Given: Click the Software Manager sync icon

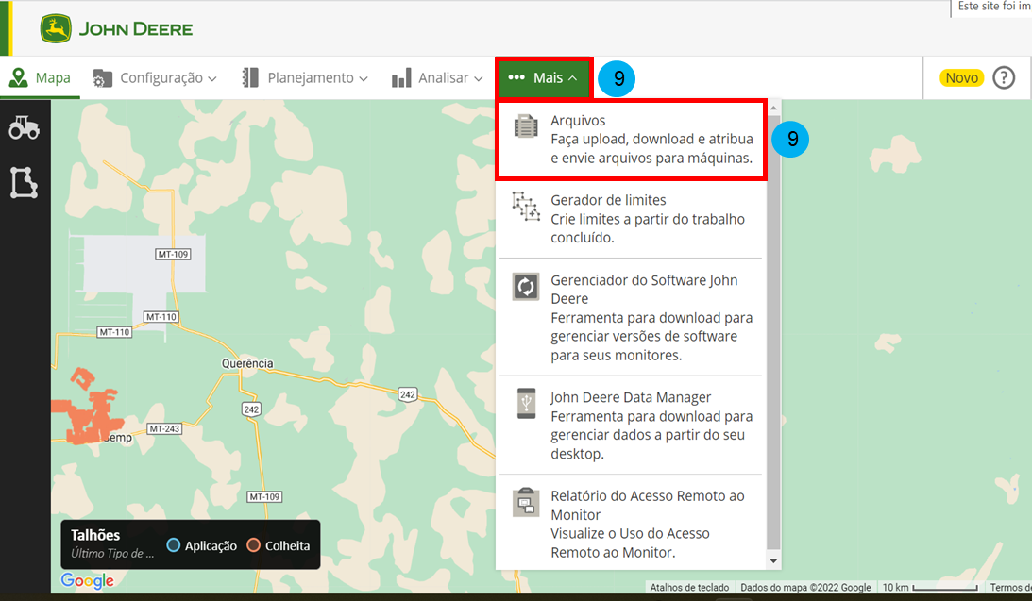Looking at the screenshot, I should click(525, 287).
